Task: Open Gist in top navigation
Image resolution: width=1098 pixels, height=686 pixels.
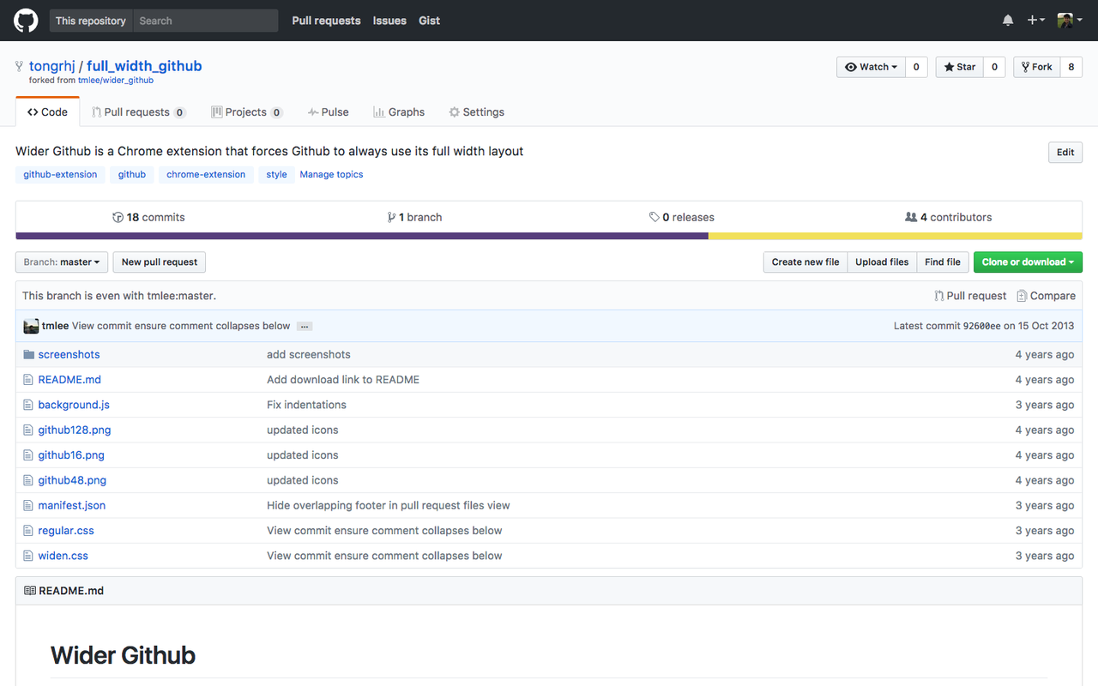Action: [429, 21]
